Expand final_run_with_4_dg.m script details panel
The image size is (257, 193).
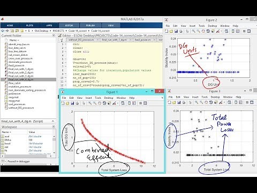pos(53,121)
